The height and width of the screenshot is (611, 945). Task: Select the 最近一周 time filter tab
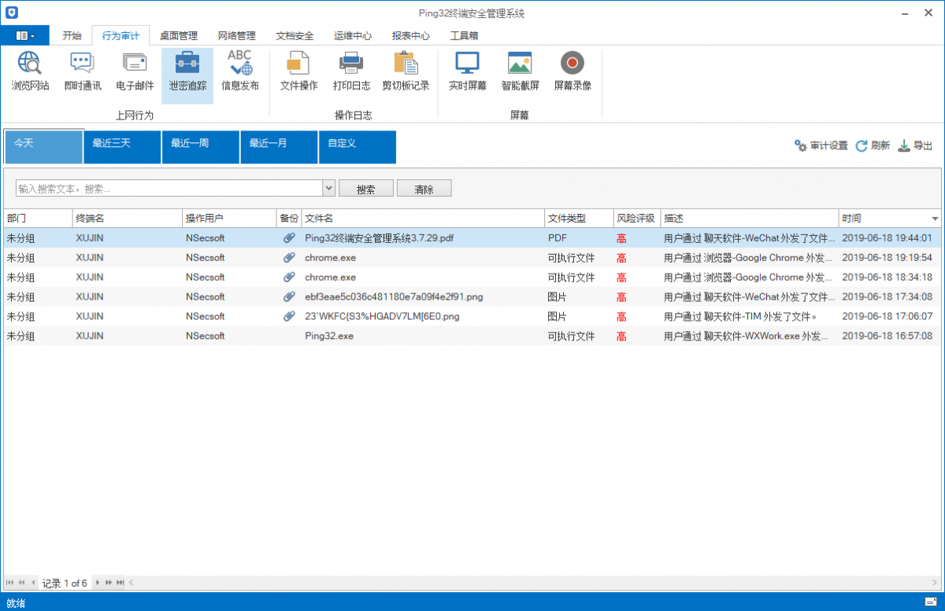[200, 147]
